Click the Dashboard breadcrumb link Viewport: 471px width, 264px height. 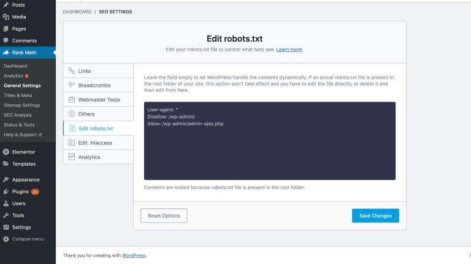tap(77, 12)
